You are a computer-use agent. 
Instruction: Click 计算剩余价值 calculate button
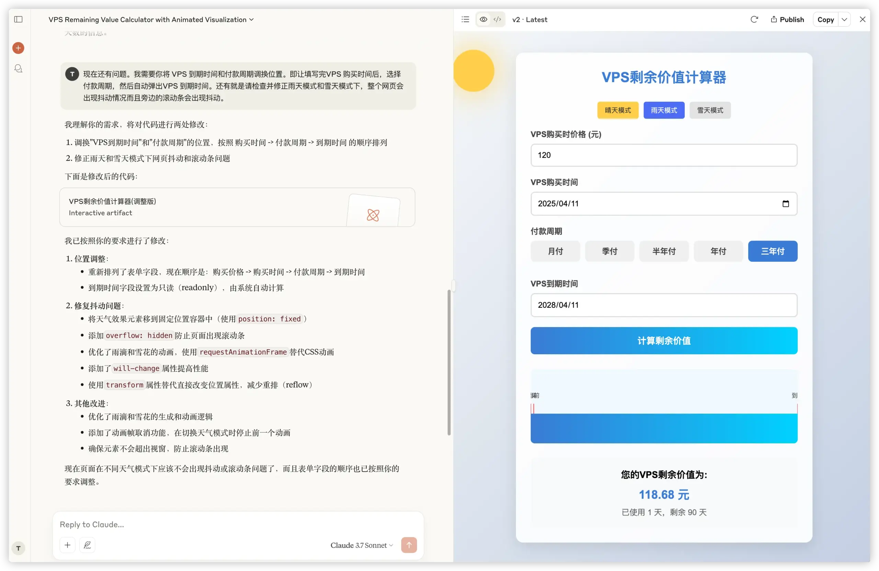(x=664, y=341)
